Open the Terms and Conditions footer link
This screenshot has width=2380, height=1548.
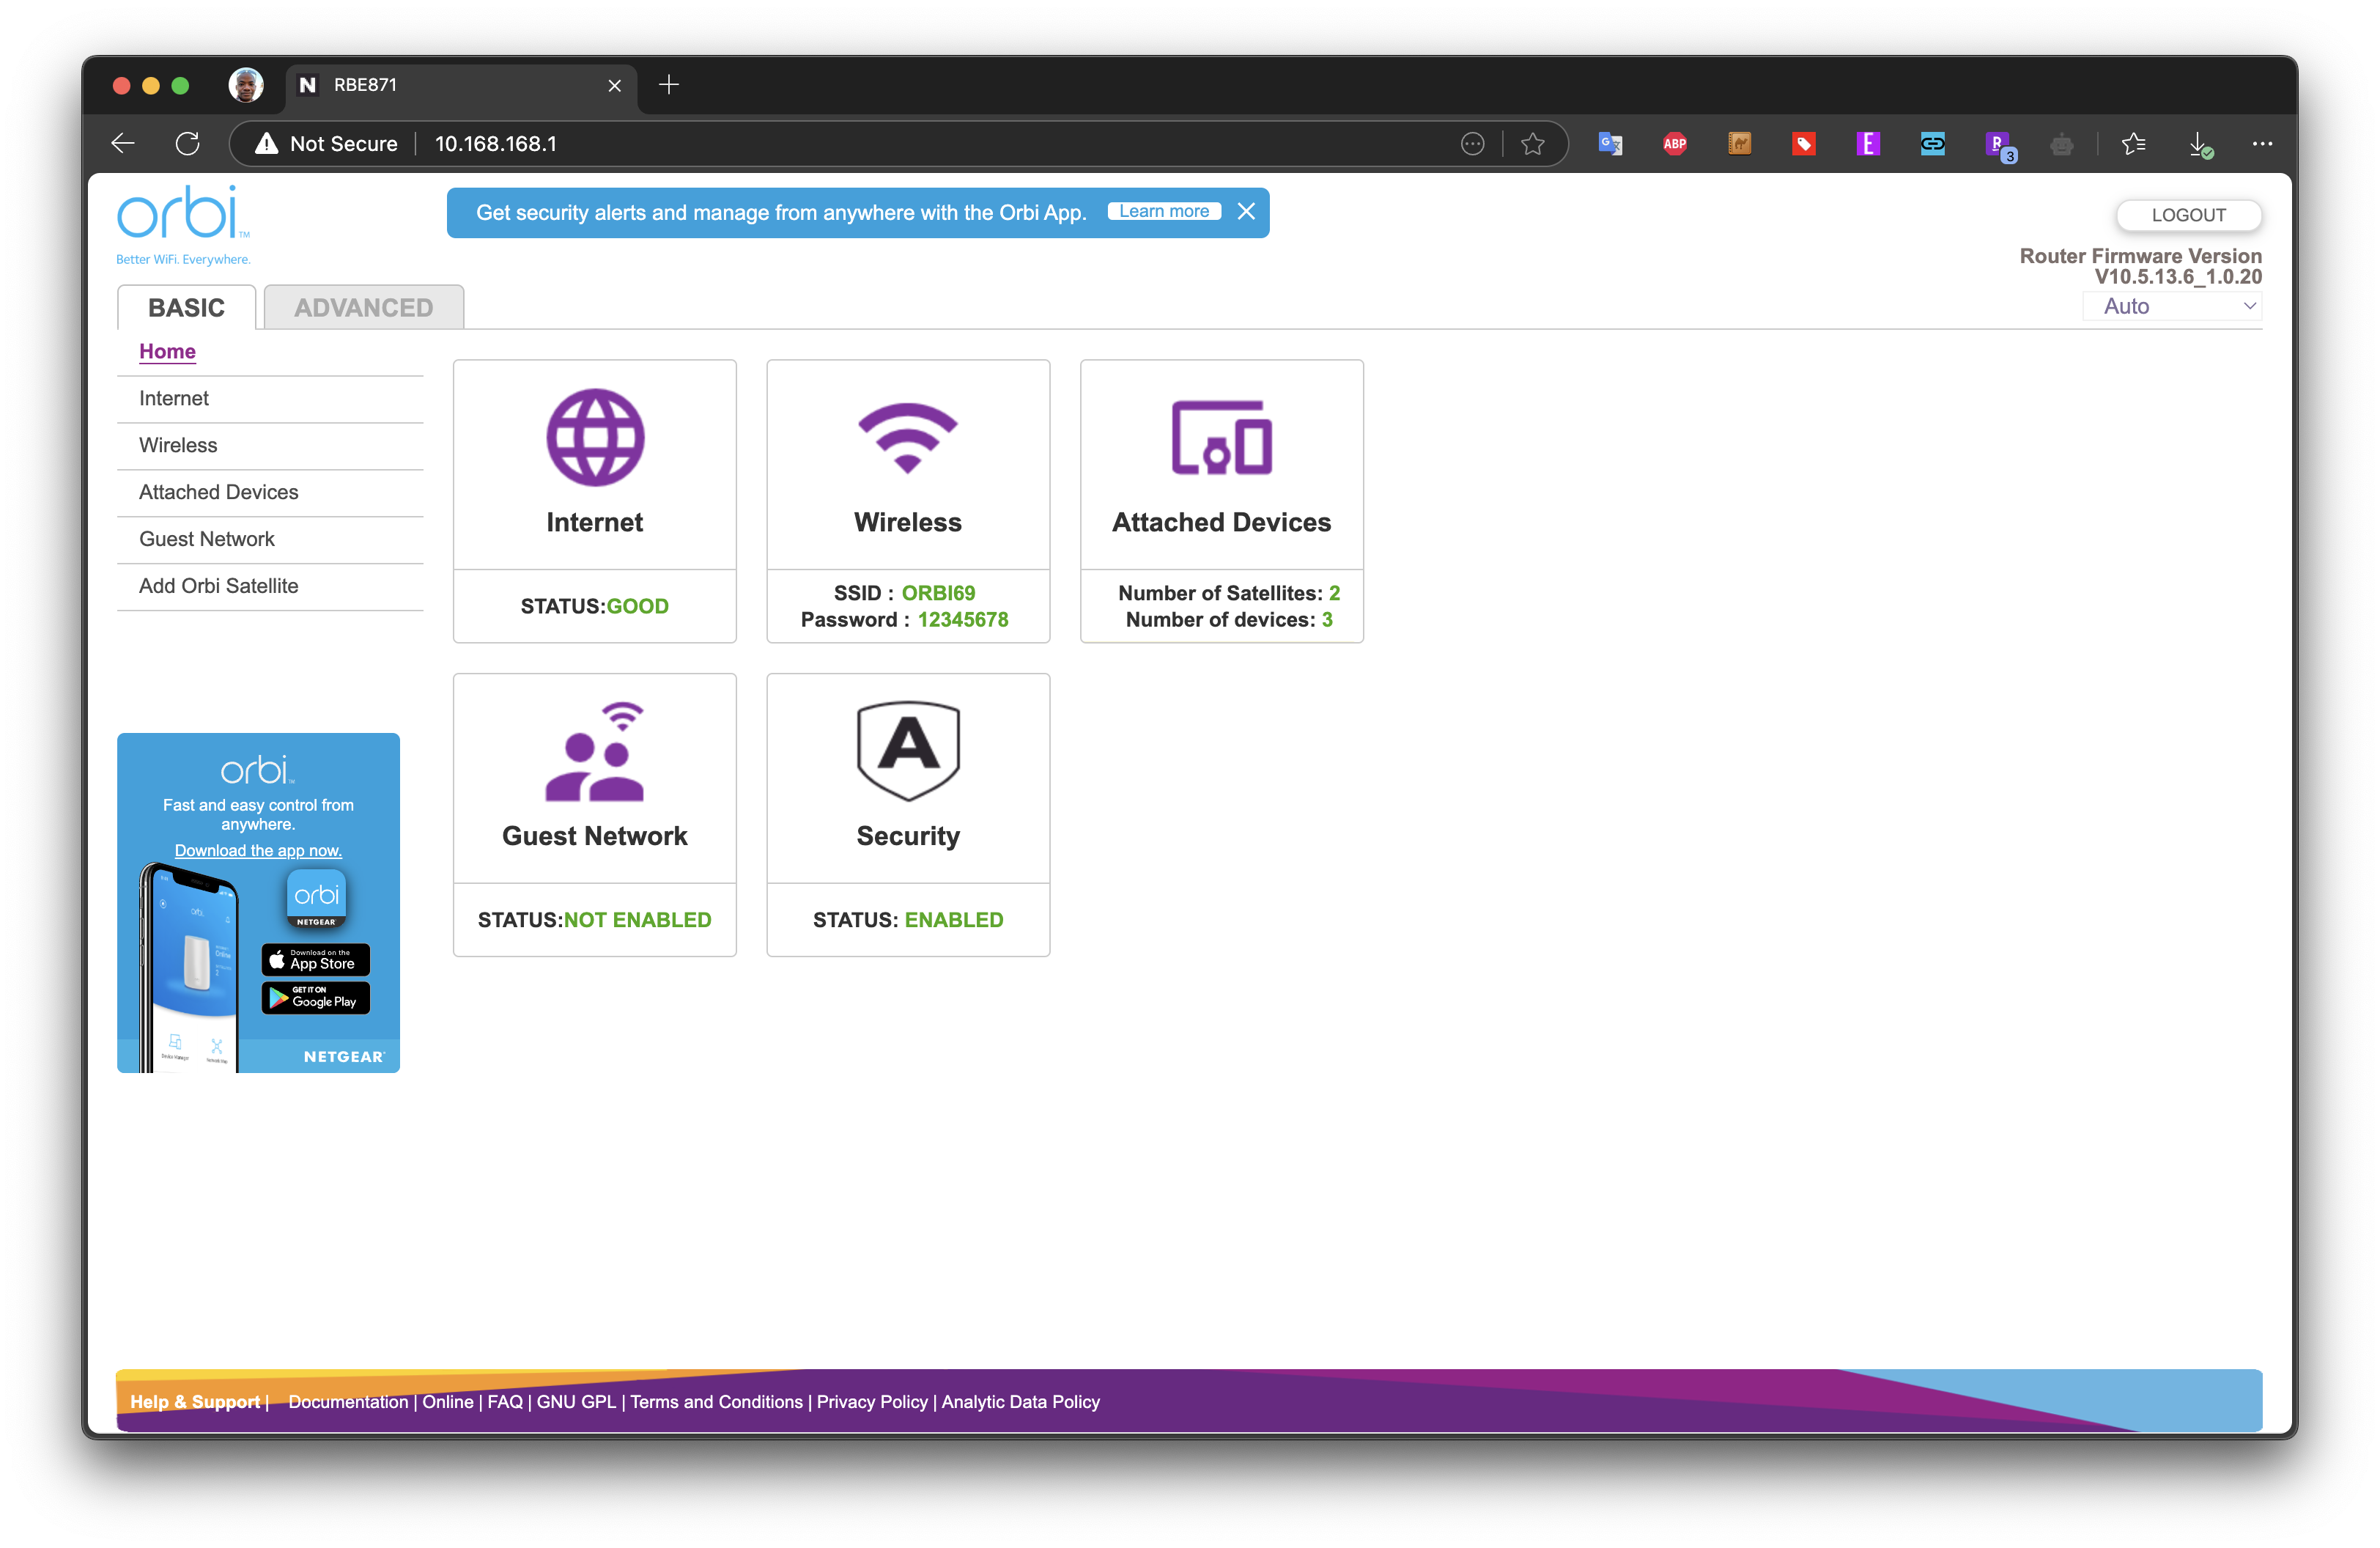point(716,1402)
